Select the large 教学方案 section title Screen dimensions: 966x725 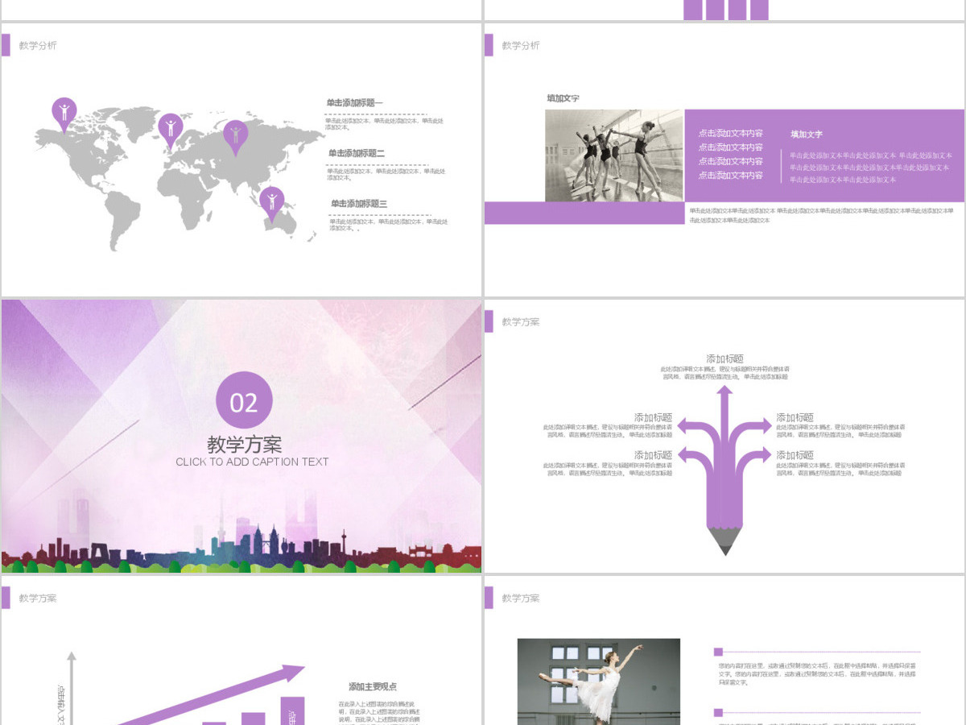pos(245,444)
